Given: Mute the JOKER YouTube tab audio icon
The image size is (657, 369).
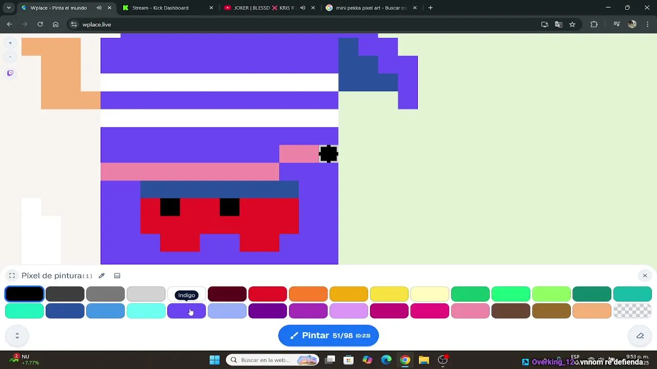Looking at the screenshot, I should pos(303,8).
